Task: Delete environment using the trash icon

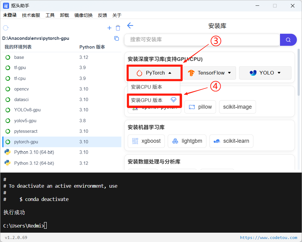Action: click(x=118, y=28)
